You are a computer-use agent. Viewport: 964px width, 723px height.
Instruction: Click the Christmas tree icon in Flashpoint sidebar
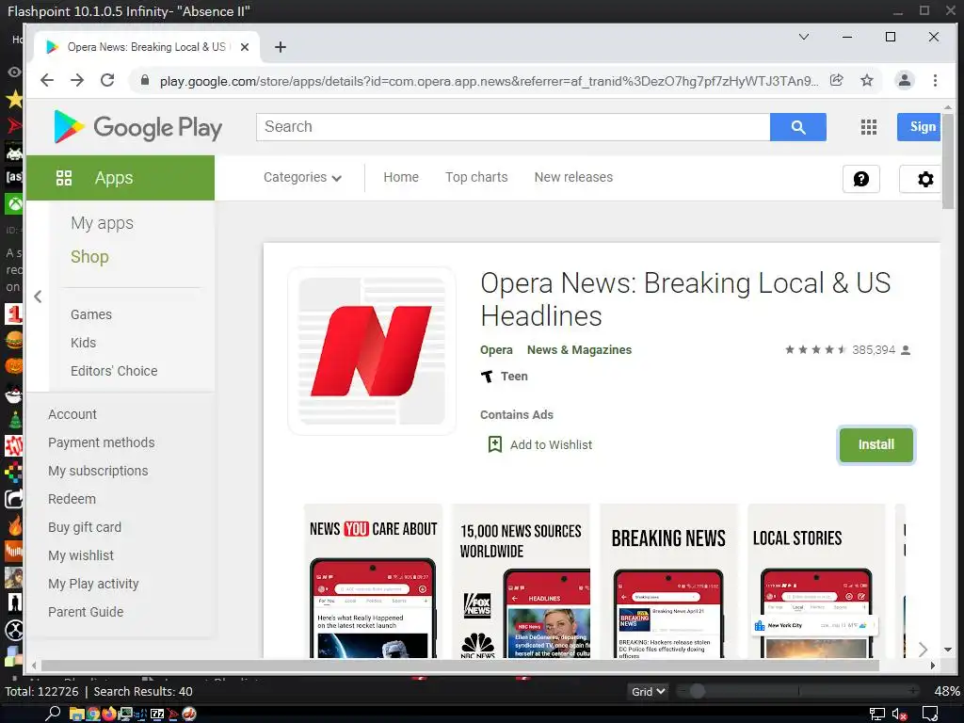[14, 420]
